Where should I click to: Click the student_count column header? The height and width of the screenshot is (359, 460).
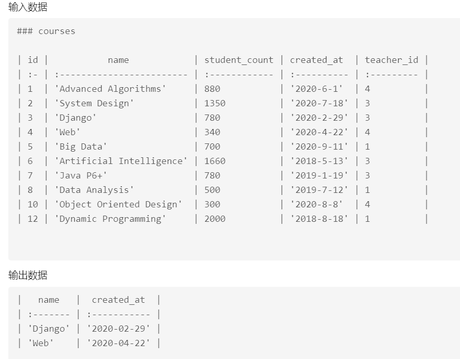[x=239, y=60]
